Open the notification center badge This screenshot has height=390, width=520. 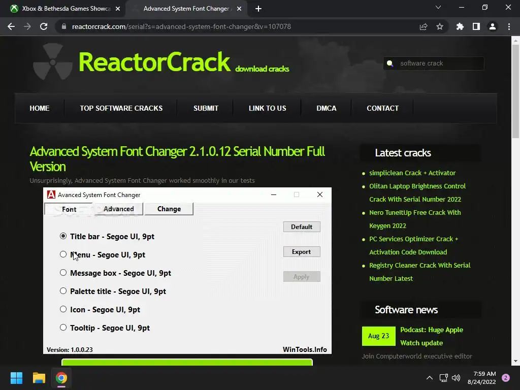[x=506, y=378]
